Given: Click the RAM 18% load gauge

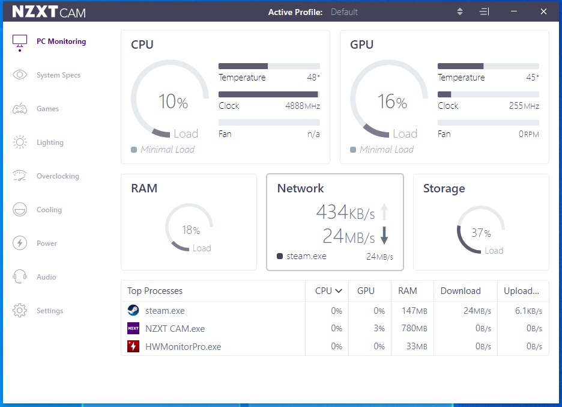Looking at the screenshot, I should click(x=189, y=227).
